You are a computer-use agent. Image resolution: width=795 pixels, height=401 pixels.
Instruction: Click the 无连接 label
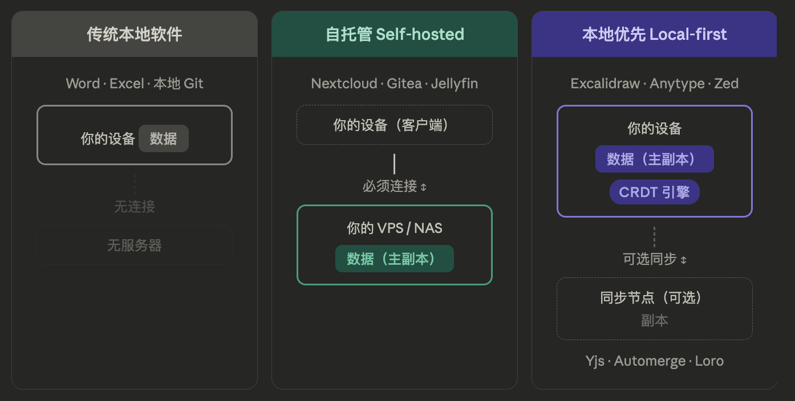click(x=135, y=207)
